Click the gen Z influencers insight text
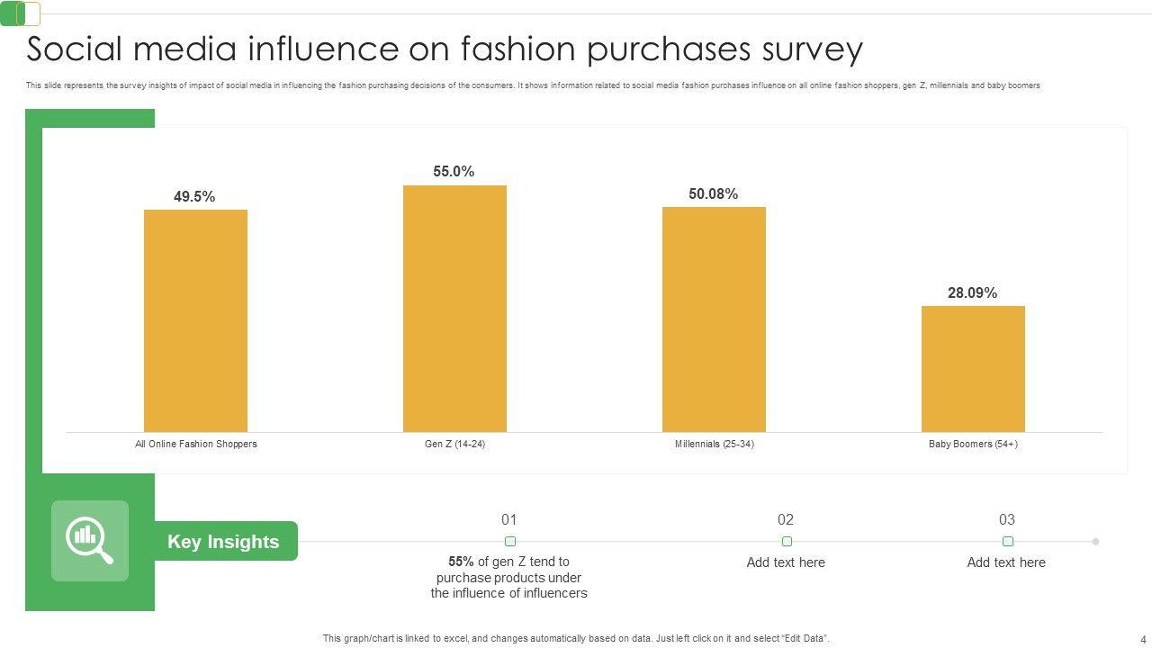1152x648 pixels. (508, 577)
